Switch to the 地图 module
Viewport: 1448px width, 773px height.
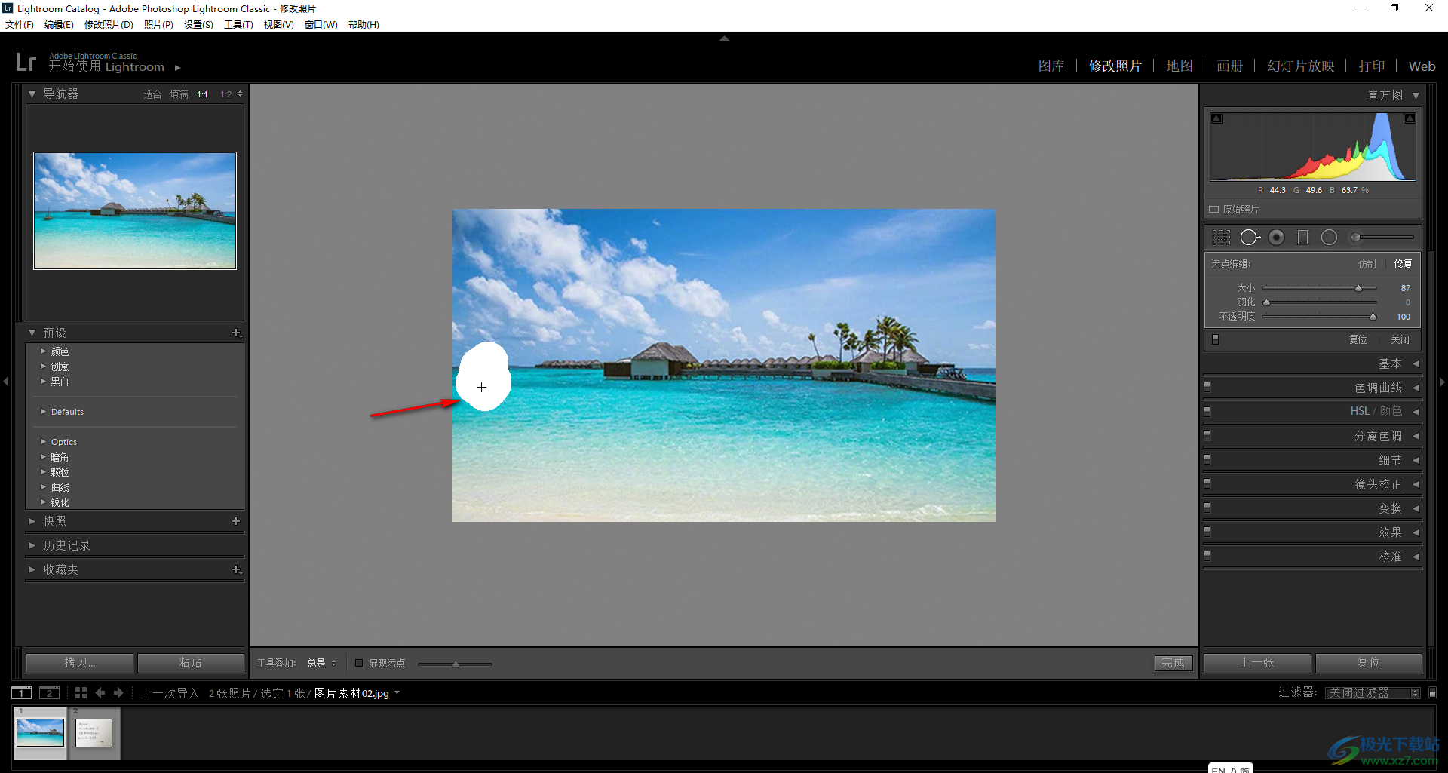coord(1180,66)
